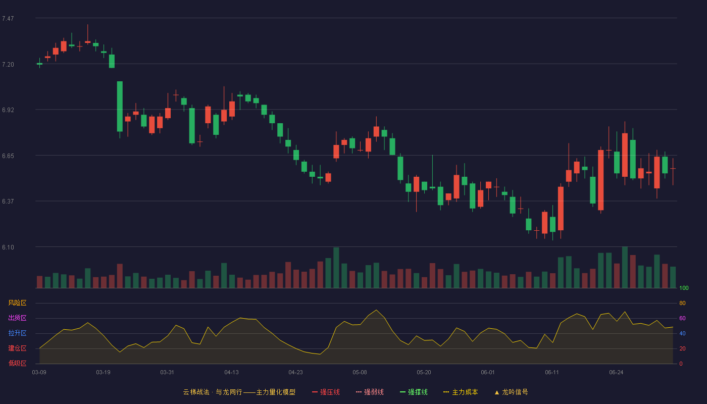Toggle the 主力成本 legend item
Image resolution: width=707 pixels, height=404 pixels.
tap(461, 392)
